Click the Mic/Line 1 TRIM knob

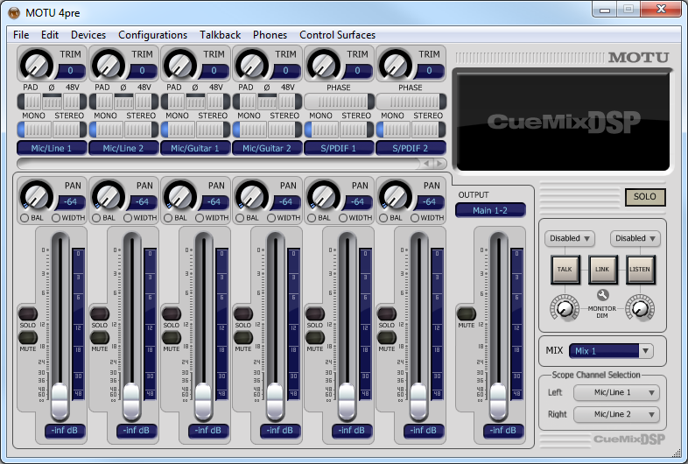point(37,65)
